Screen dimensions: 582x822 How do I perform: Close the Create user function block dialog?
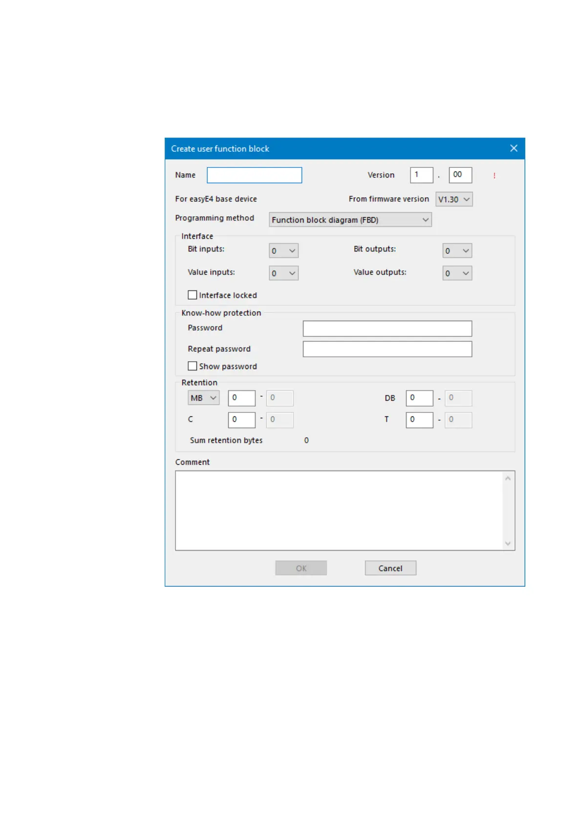514,148
